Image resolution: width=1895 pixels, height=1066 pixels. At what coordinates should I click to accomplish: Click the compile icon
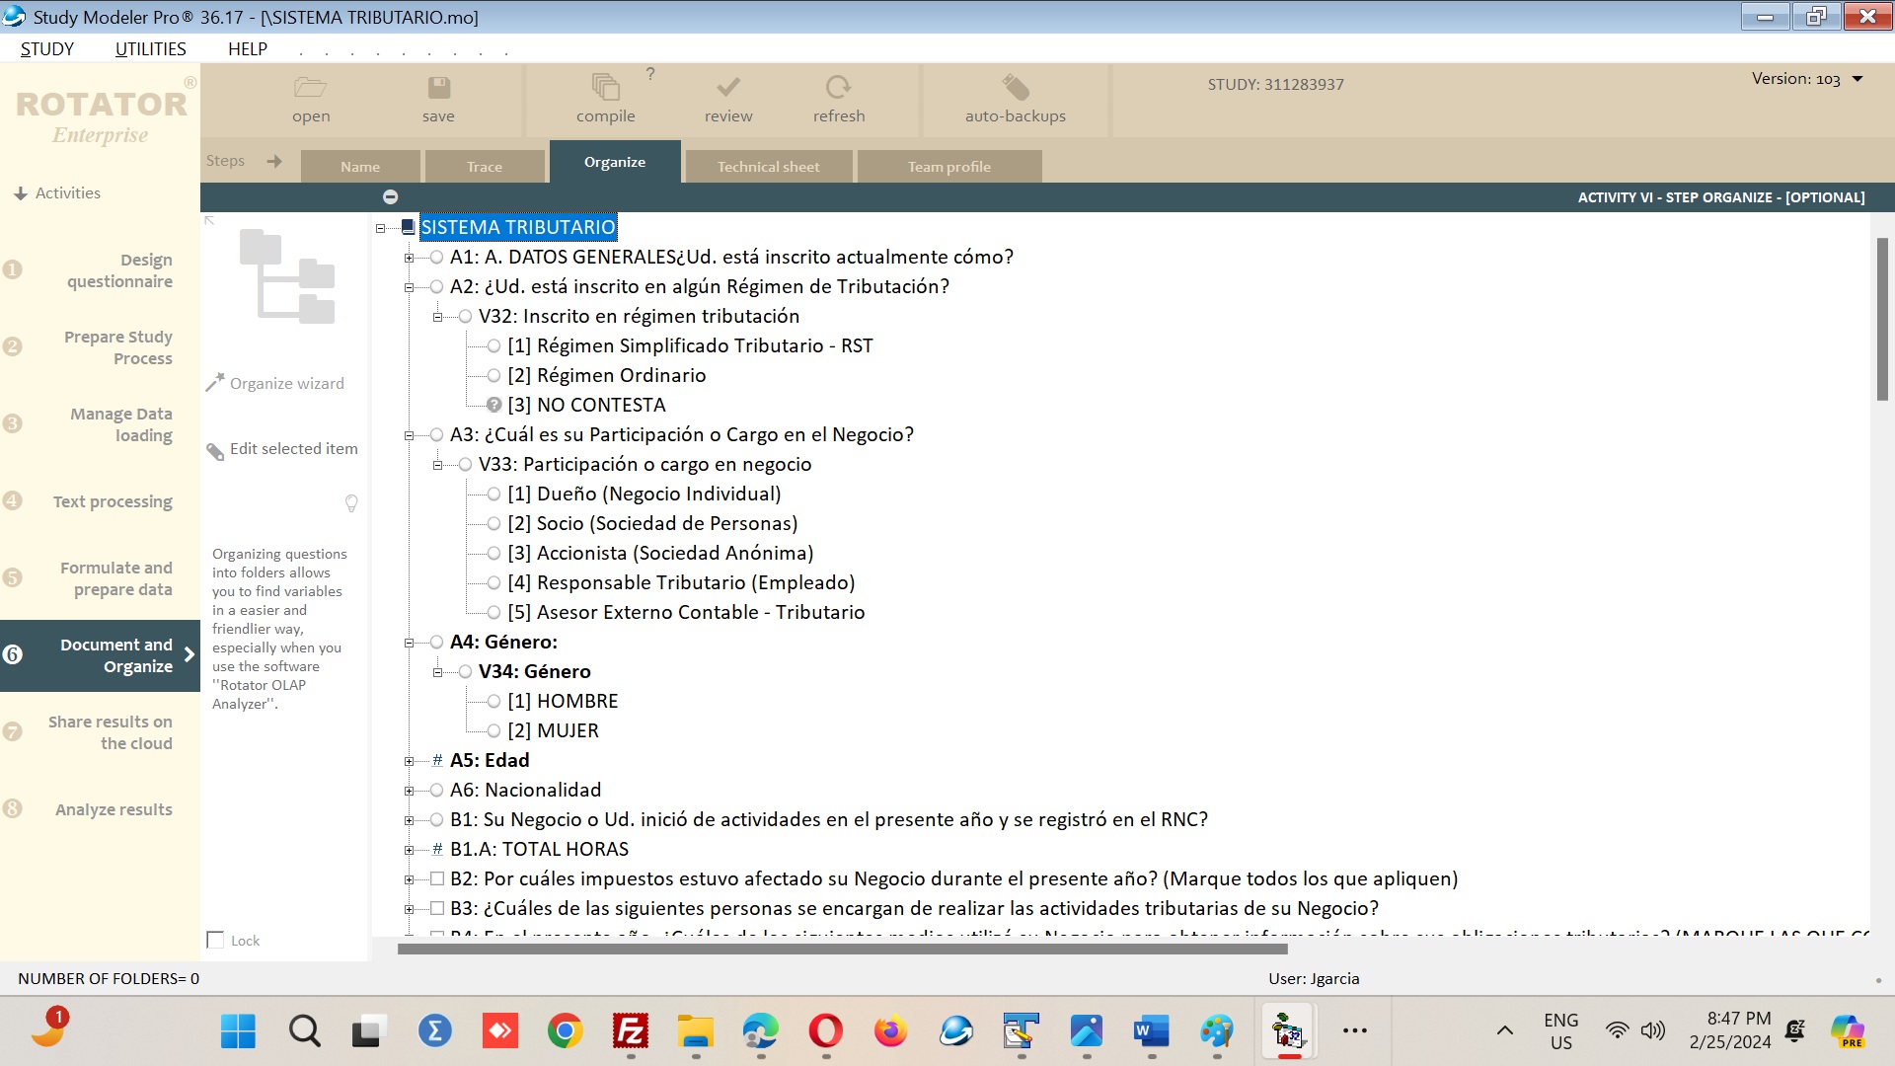point(605,88)
